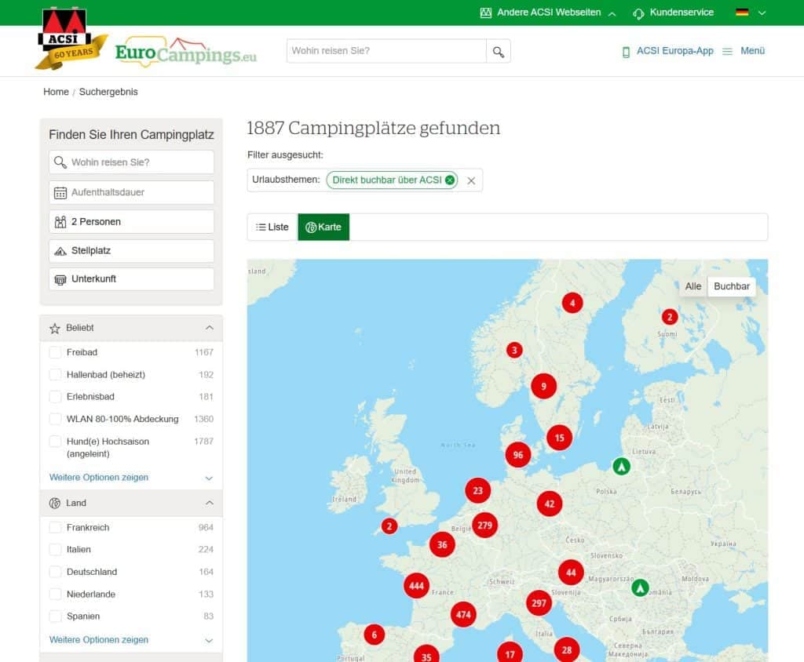Expand Weitere Optionen zeigen under Beliebt
This screenshot has width=804, height=662.
tap(131, 478)
